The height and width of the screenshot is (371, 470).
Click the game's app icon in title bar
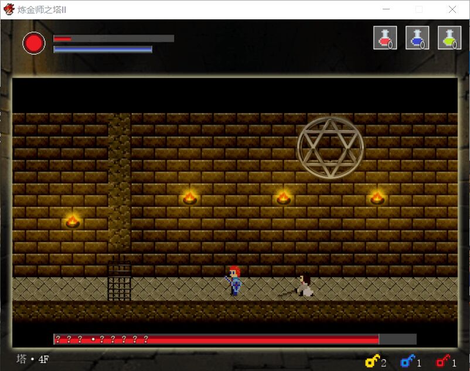tap(9, 9)
